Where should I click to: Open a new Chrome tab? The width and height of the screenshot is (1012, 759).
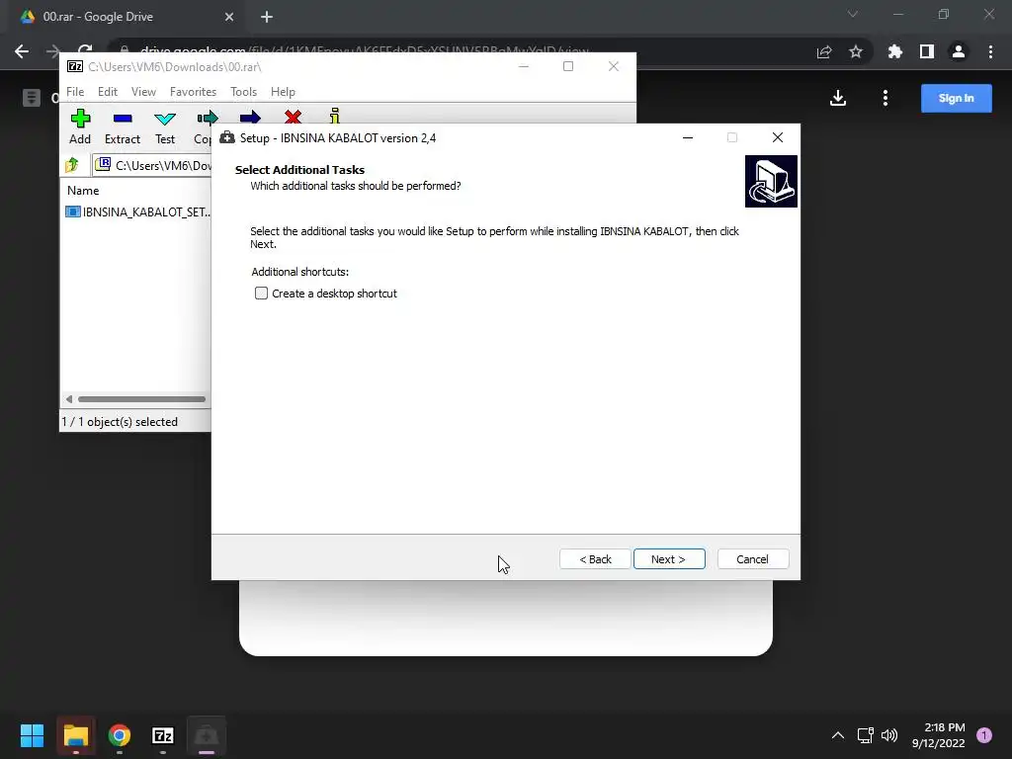click(267, 17)
